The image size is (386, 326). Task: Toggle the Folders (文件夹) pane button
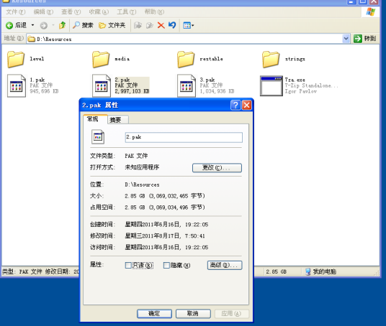112,25
